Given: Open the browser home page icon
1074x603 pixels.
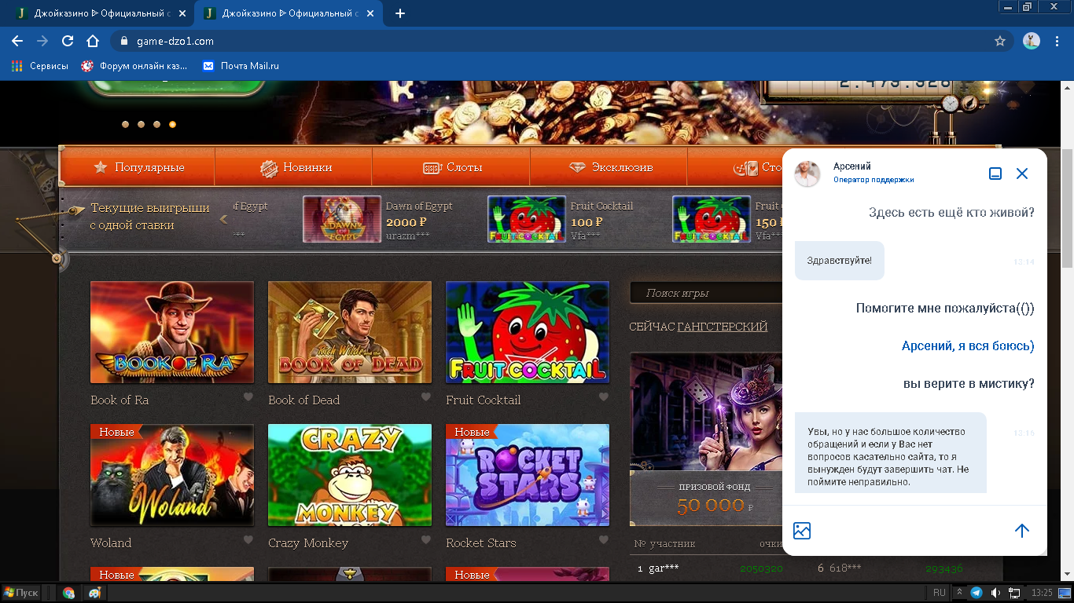Looking at the screenshot, I should [x=93, y=41].
